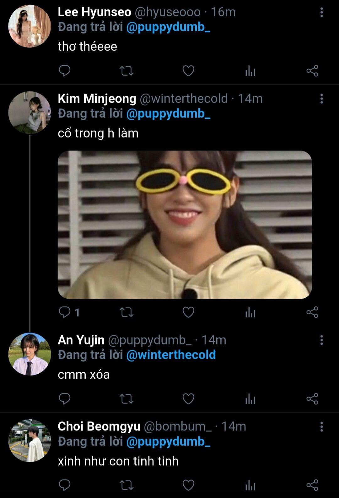Image resolution: width=339 pixels, height=498 pixels.
Task: Open replies on Kim Minjeong's tweet
Action: click(x=65, y=312)
